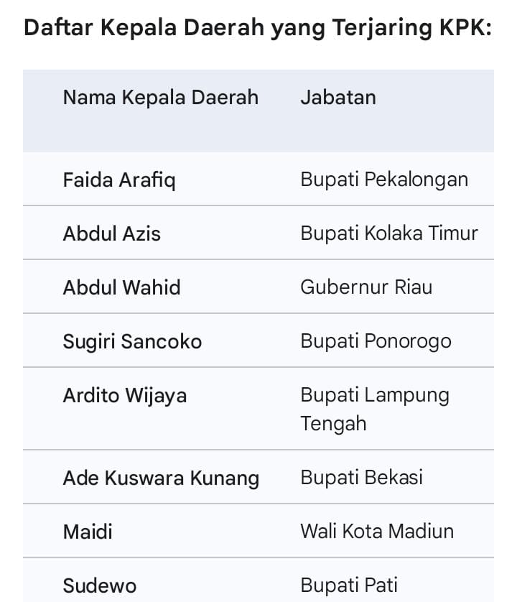This screenshot has width=517, height=602.
Task: Select the "Bupati Pekalongan" cell
Action: pyautogui.click(x=384, y=180)
